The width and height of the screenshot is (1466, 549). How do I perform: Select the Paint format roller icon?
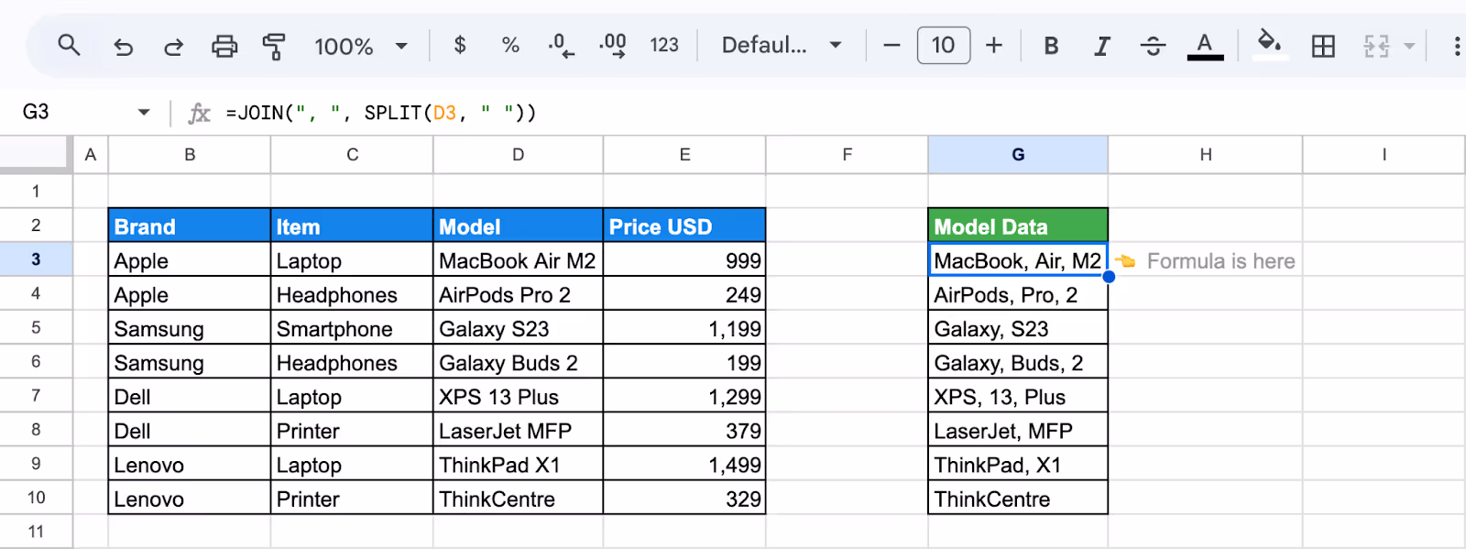click(273, 46)
